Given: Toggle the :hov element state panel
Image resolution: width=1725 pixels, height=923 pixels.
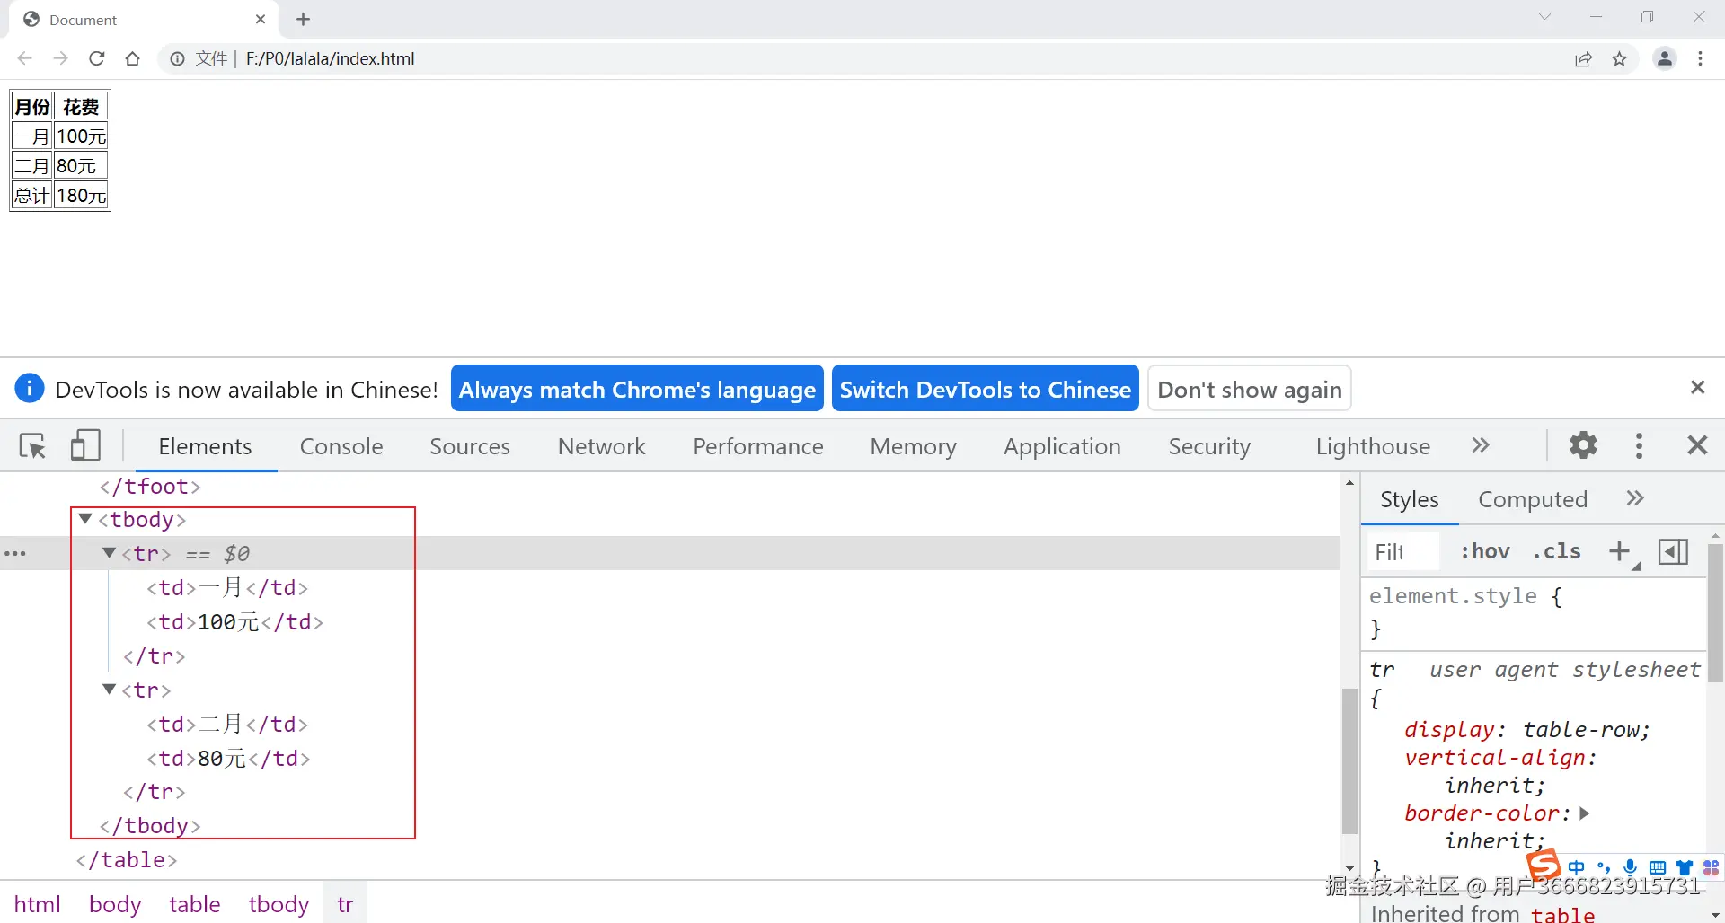Looking at the screenshot, I should pos(1484,551).
